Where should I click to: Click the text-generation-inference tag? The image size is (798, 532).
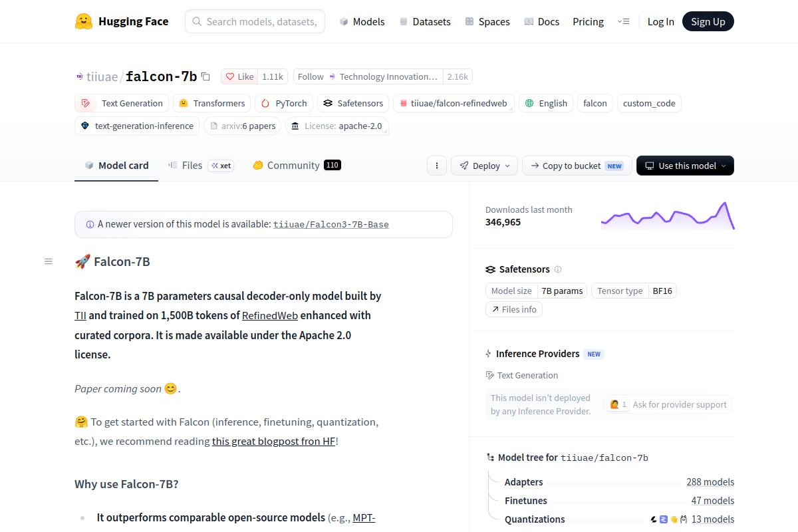[x=137, y=126]
